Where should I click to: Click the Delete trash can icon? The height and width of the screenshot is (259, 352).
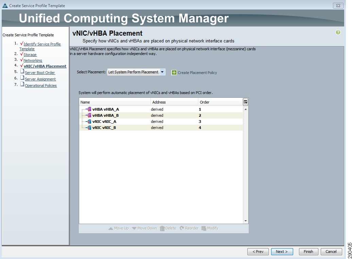[x=162, y=228]
